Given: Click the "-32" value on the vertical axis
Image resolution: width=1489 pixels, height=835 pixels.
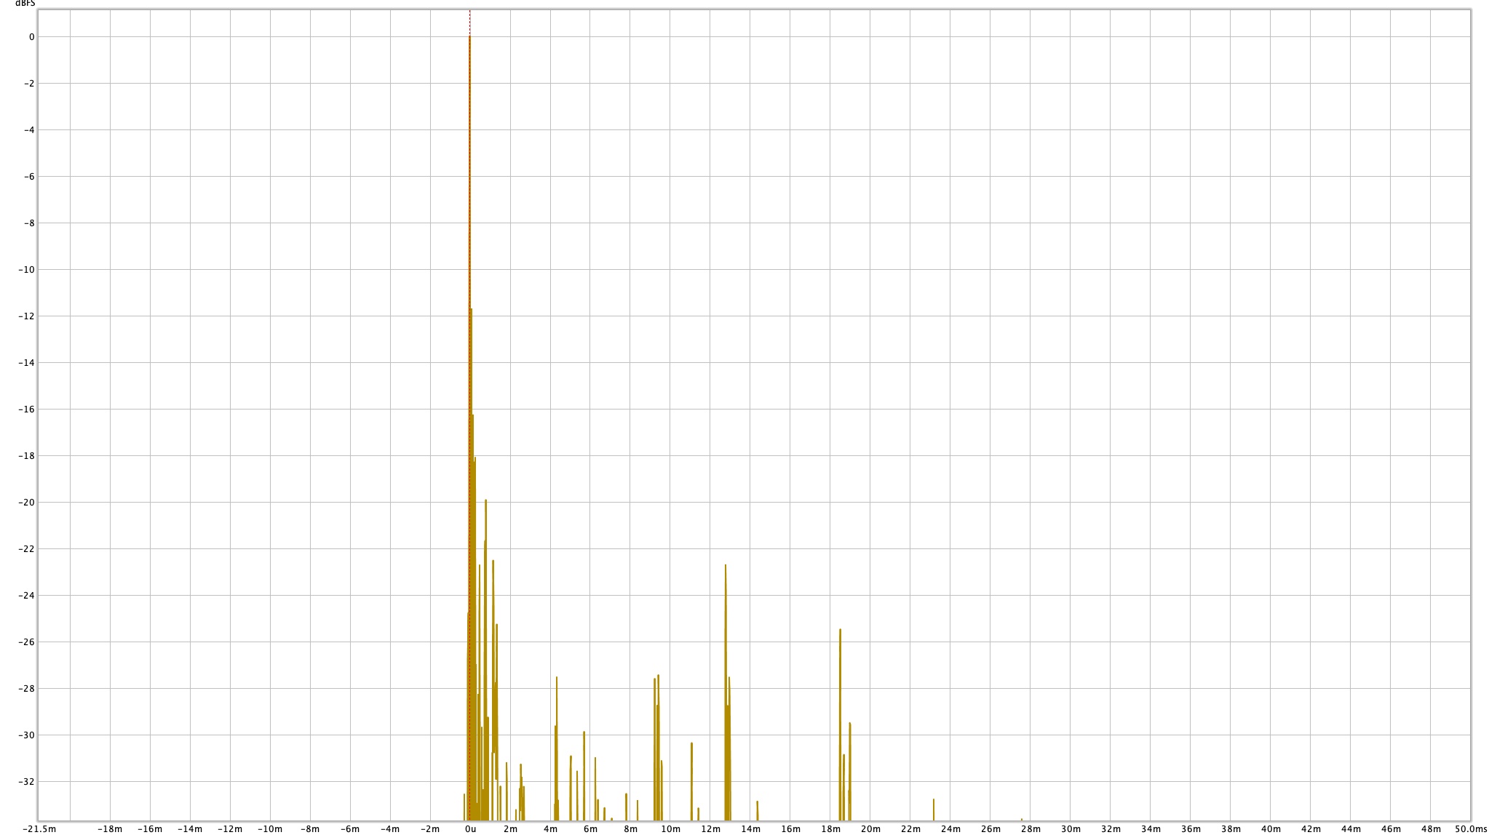Looking at the screenshot, I should coord(25,782).
